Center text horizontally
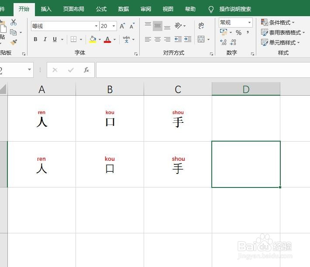Viewport: 310px width, 267px height. 158,39
